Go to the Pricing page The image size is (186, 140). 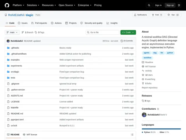[x=98, y=5]
